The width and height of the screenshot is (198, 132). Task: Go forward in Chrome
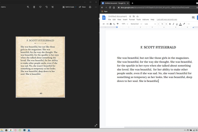106,7
